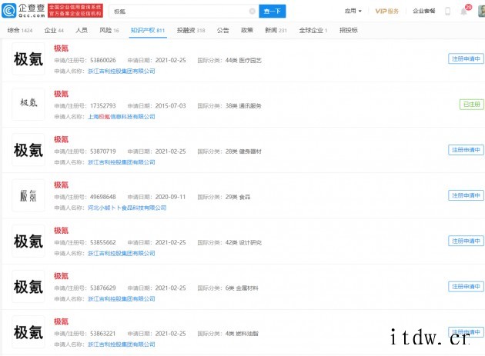Switch to the 投融资 318 tab
The height and width of the screenshot is (356, 485).
click(x=191, y=30)
